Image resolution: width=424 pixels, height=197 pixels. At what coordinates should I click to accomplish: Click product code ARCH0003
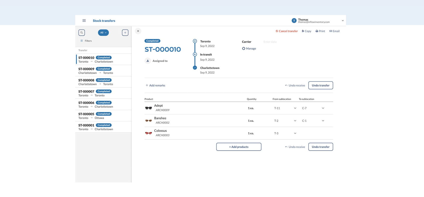pyautogui.click(x=162, y=135)
